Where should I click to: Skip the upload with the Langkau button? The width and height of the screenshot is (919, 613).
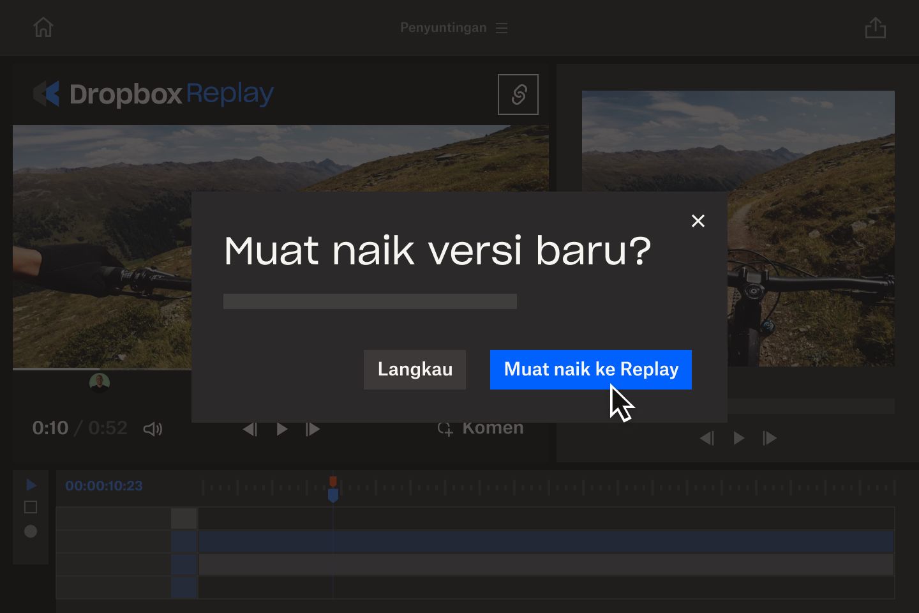(x=414, y=369)
